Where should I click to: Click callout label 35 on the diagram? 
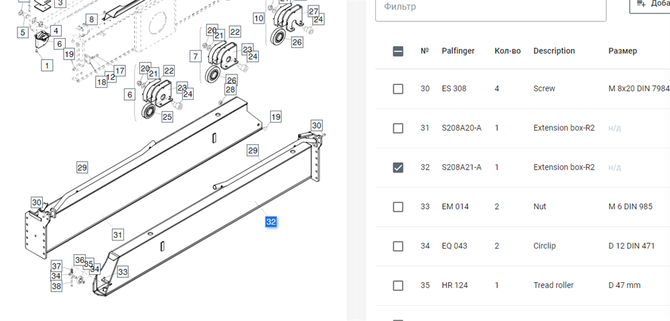pyautogui.click(x=88, y=264)
